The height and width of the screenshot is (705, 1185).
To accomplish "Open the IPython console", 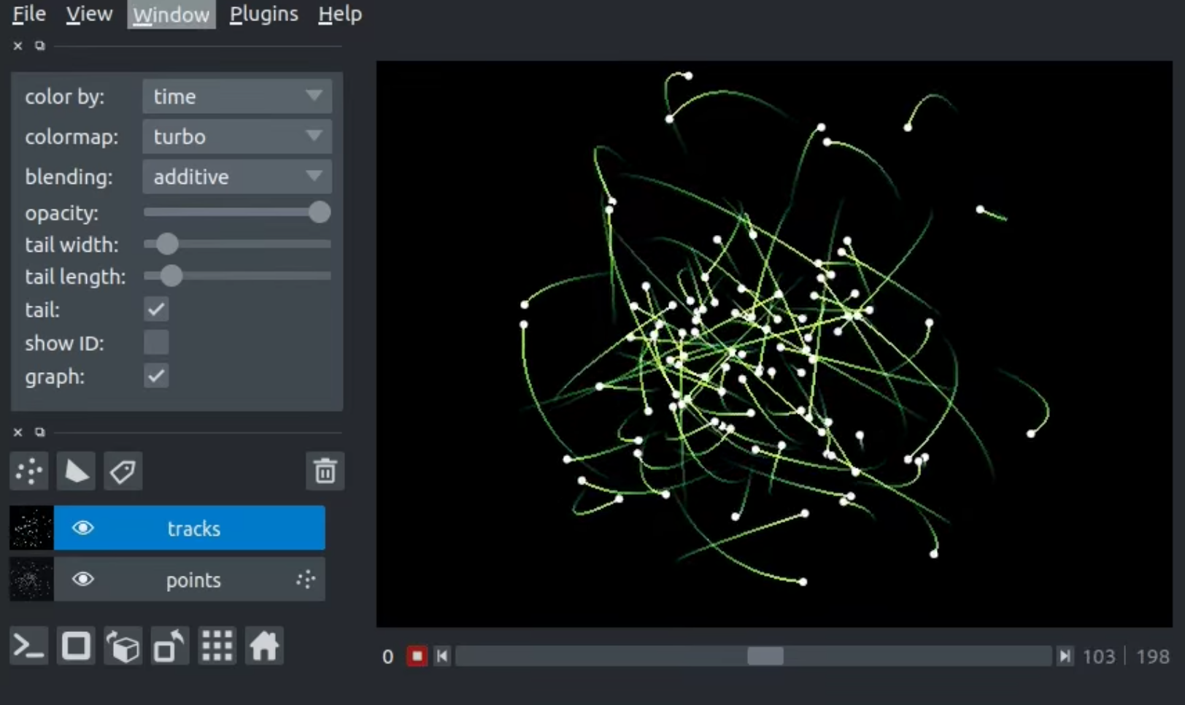I will [28, 646].
